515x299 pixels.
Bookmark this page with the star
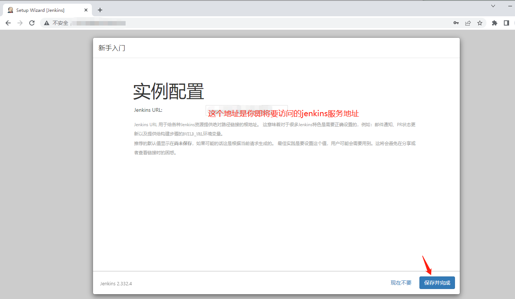480,23
